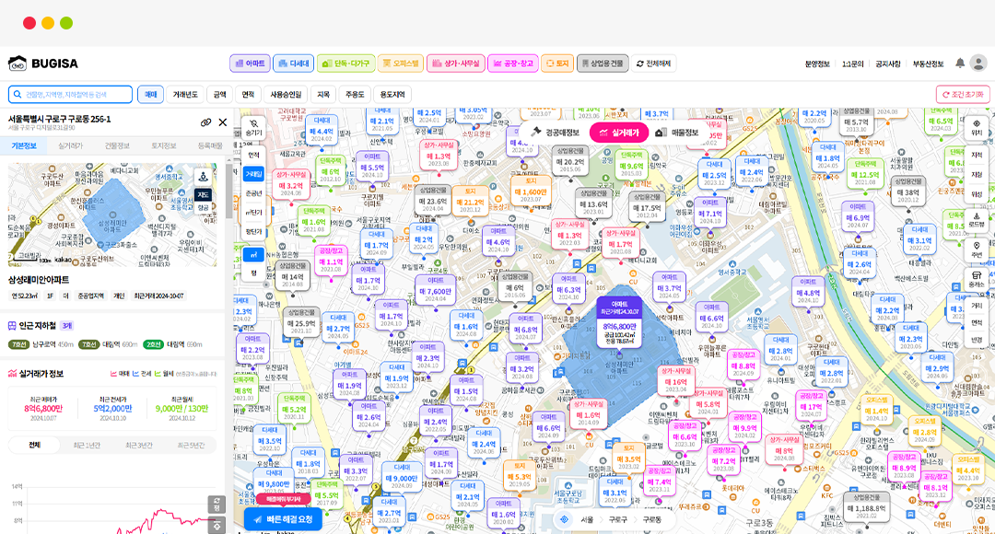Click the copy link icon beside address
The width and height of the screenshot is (995, 534).
206,122
